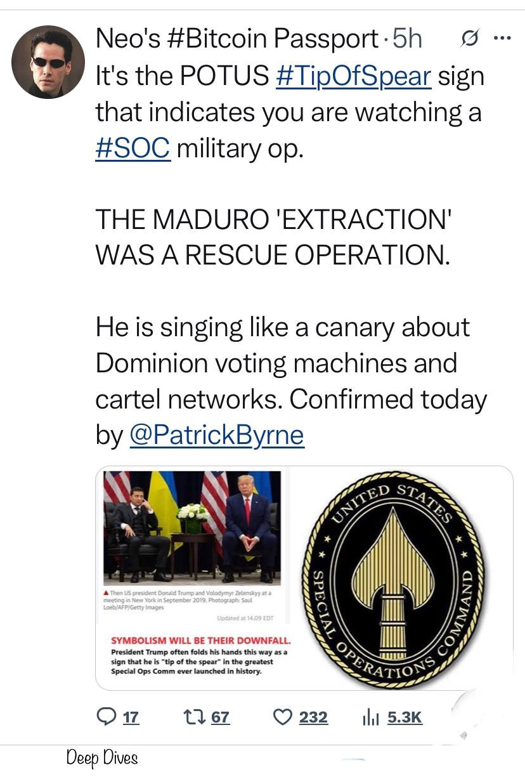Click the 5.3K views count

pyautogui.click(x=405, y=717)
